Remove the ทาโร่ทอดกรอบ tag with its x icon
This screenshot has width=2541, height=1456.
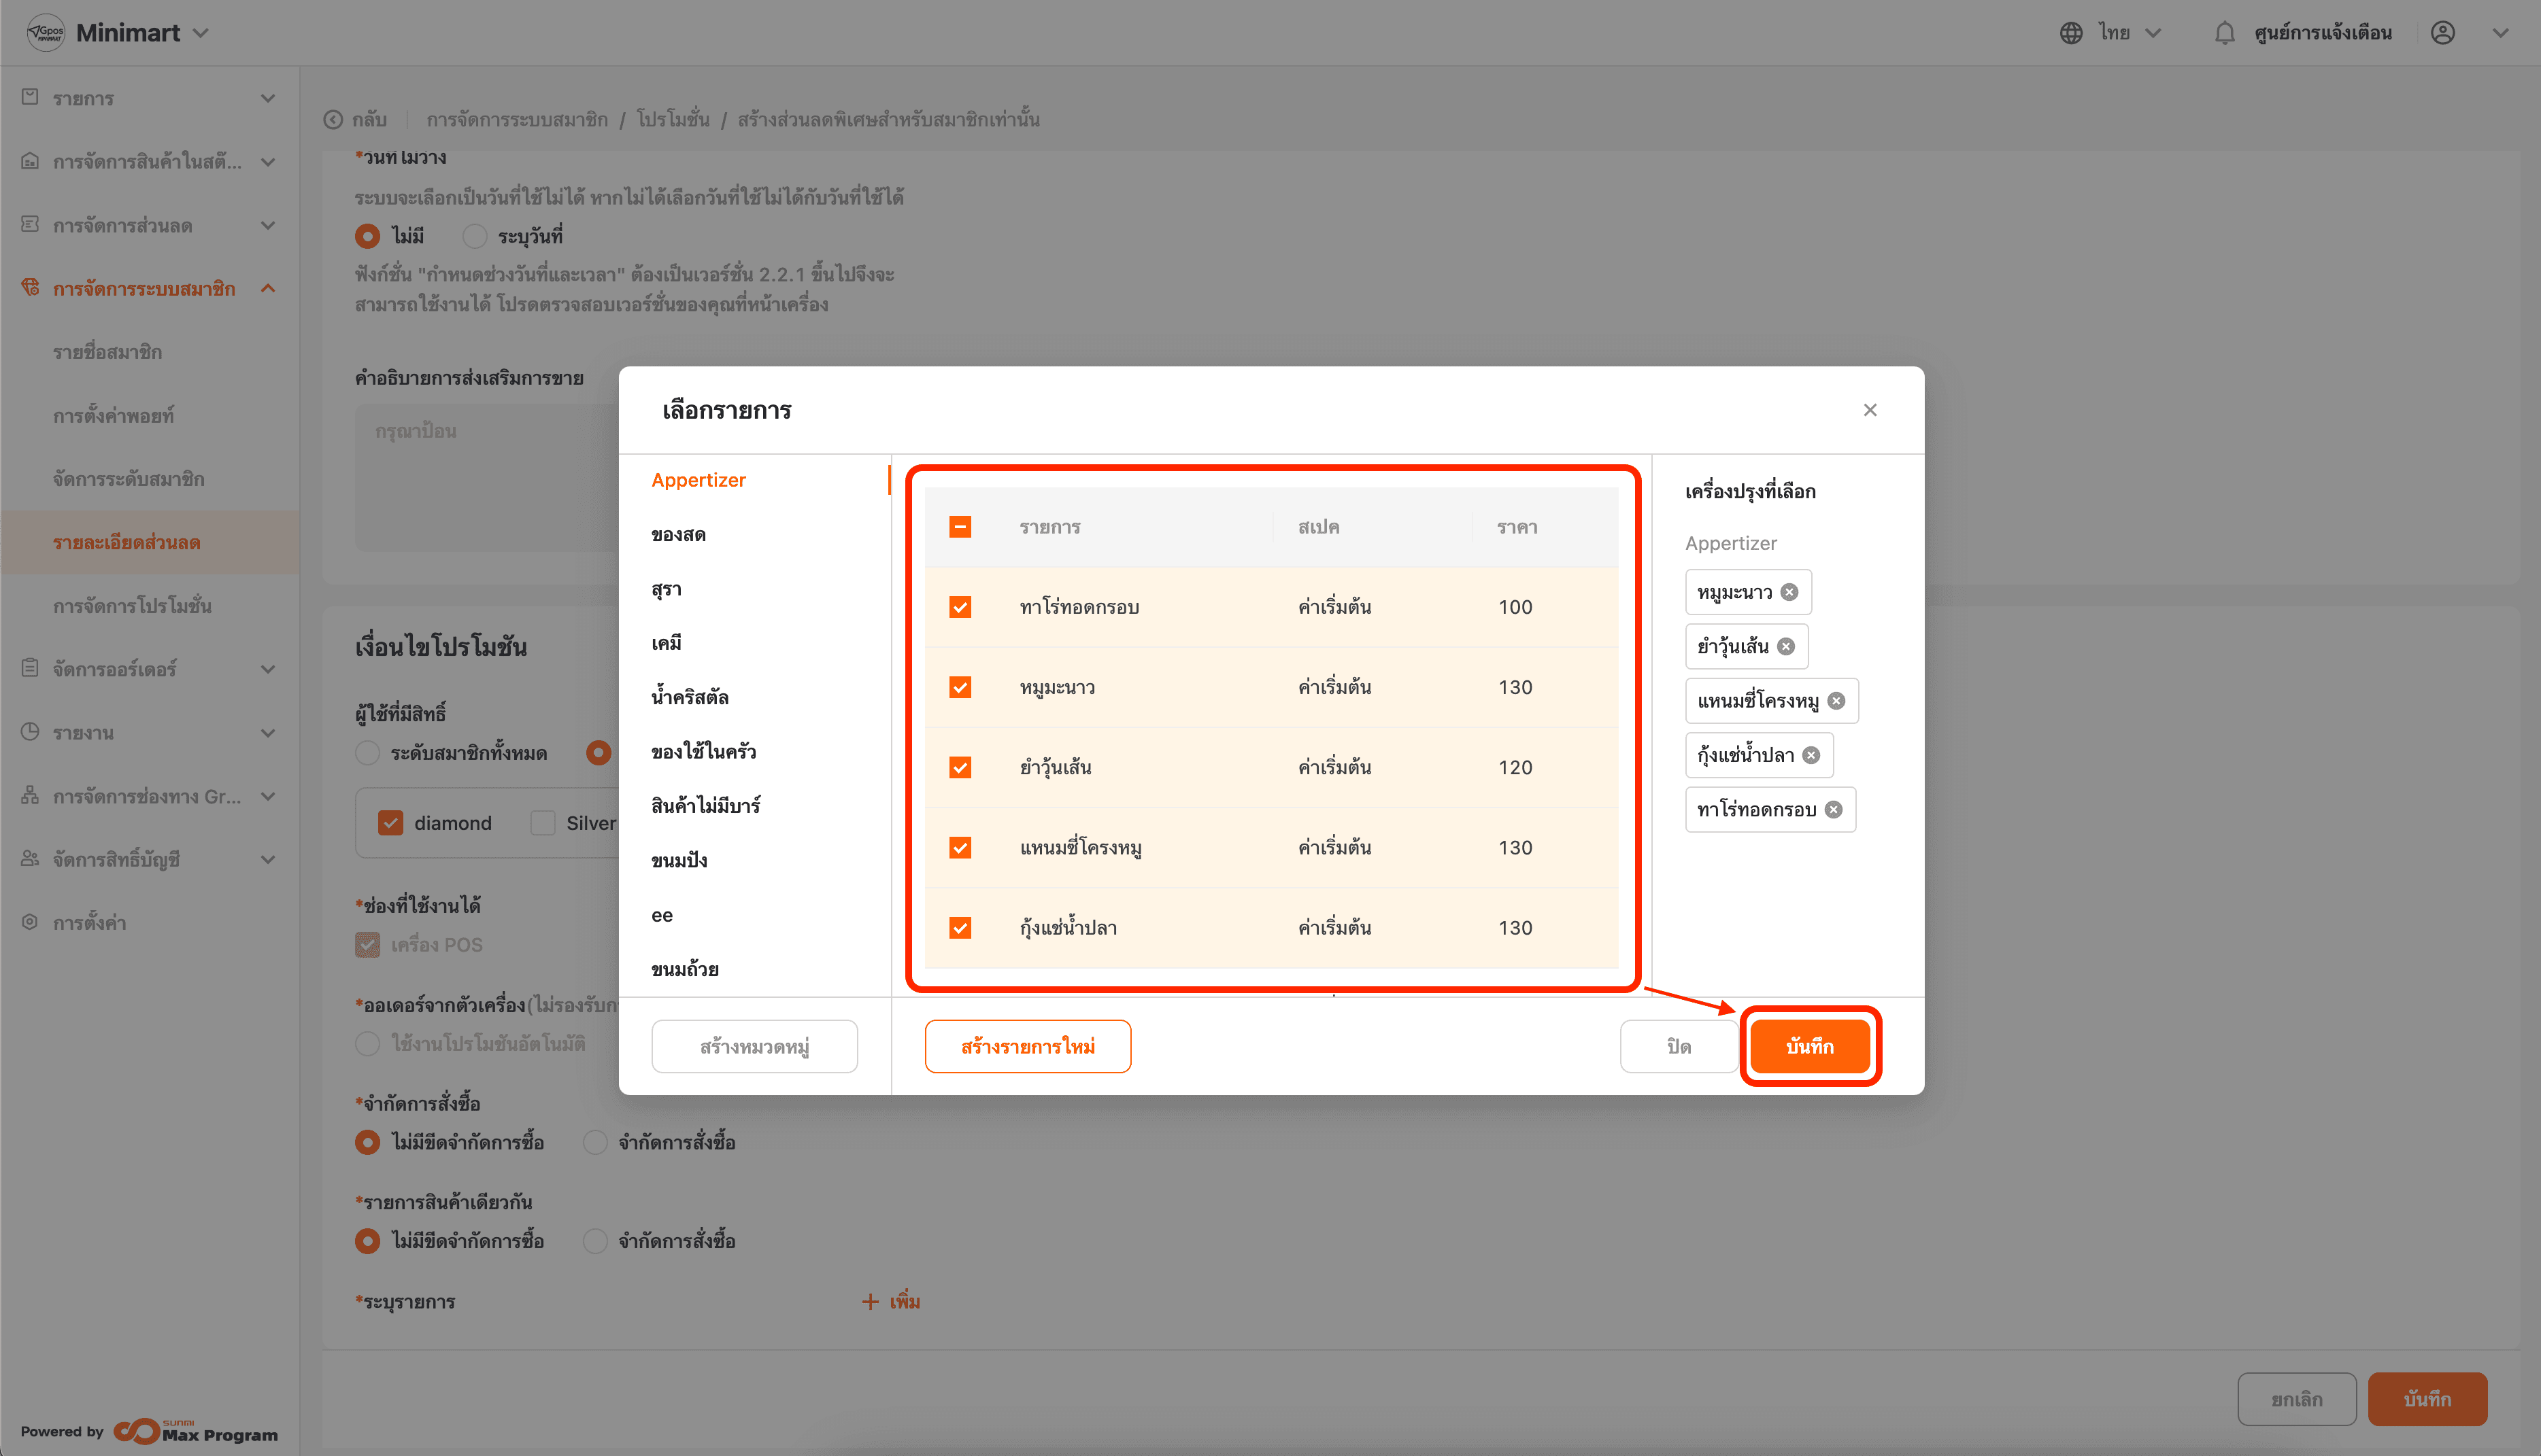pos(1833,810)
